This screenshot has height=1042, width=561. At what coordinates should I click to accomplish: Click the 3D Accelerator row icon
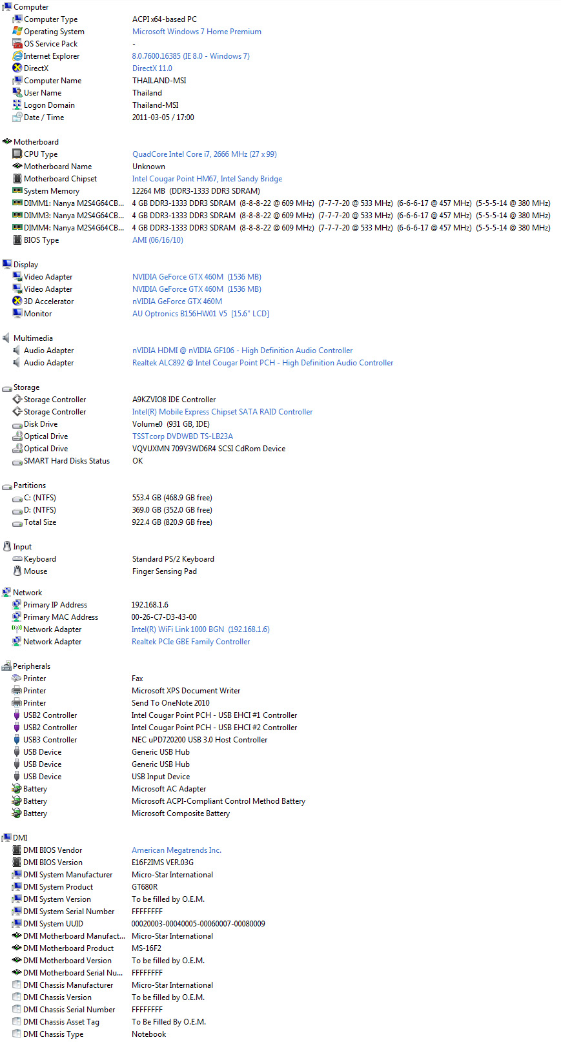click(x=17, y=301)
